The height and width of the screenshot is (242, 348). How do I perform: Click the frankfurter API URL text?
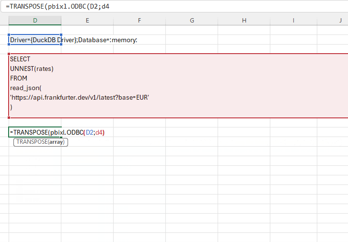coord(80,97)
